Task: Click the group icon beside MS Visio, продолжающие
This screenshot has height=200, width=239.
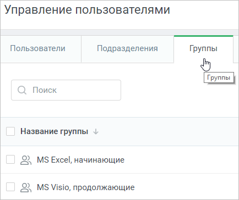Action: [26, 187]
